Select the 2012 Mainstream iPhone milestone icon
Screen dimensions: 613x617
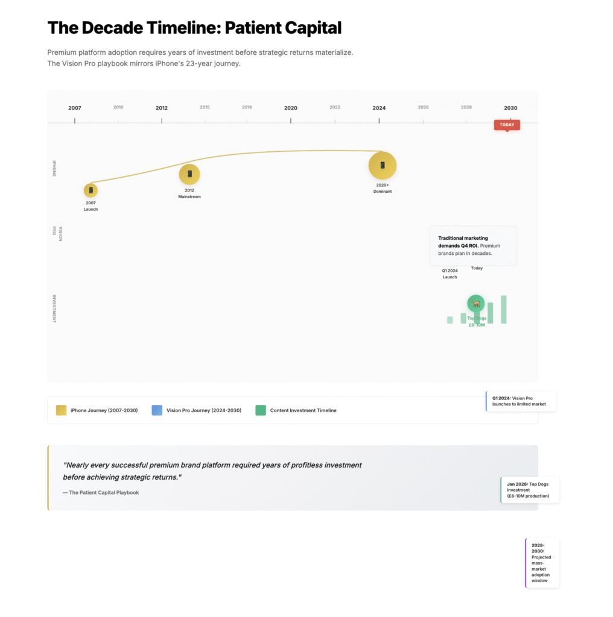(x=189, y=174)
